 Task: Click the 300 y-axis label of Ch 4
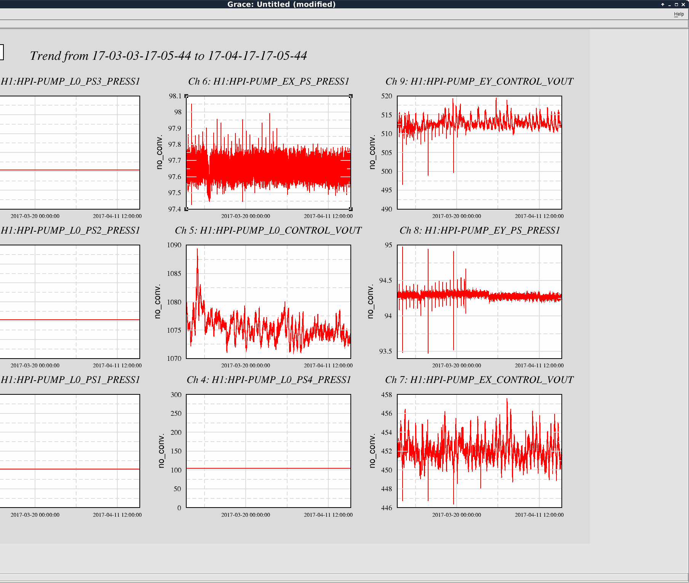click(176, 395)
